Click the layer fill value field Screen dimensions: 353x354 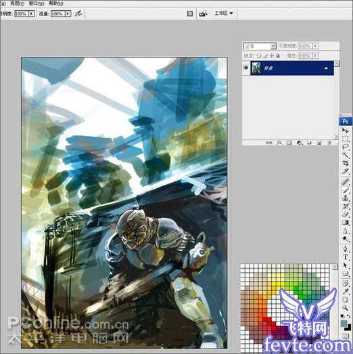(x=306, y=56)
